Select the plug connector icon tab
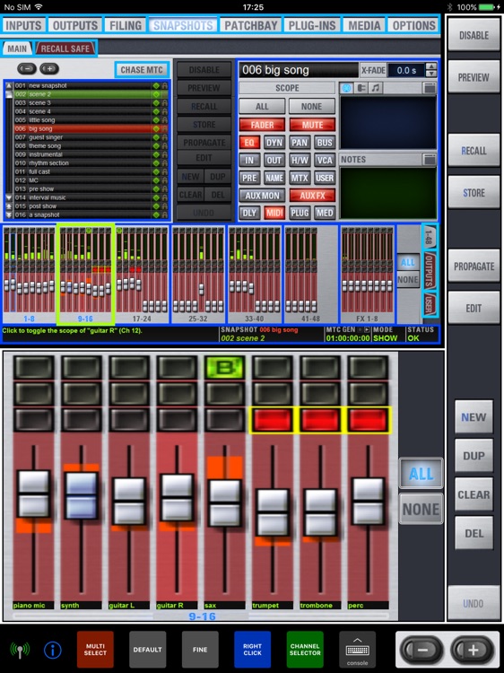The width and height of the screenshot is (504, 673). [361, 88]
